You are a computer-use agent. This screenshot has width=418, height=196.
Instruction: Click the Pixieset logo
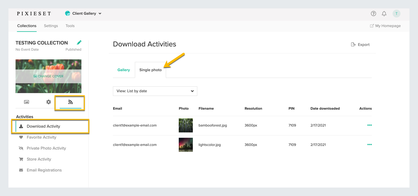(34, 13)
